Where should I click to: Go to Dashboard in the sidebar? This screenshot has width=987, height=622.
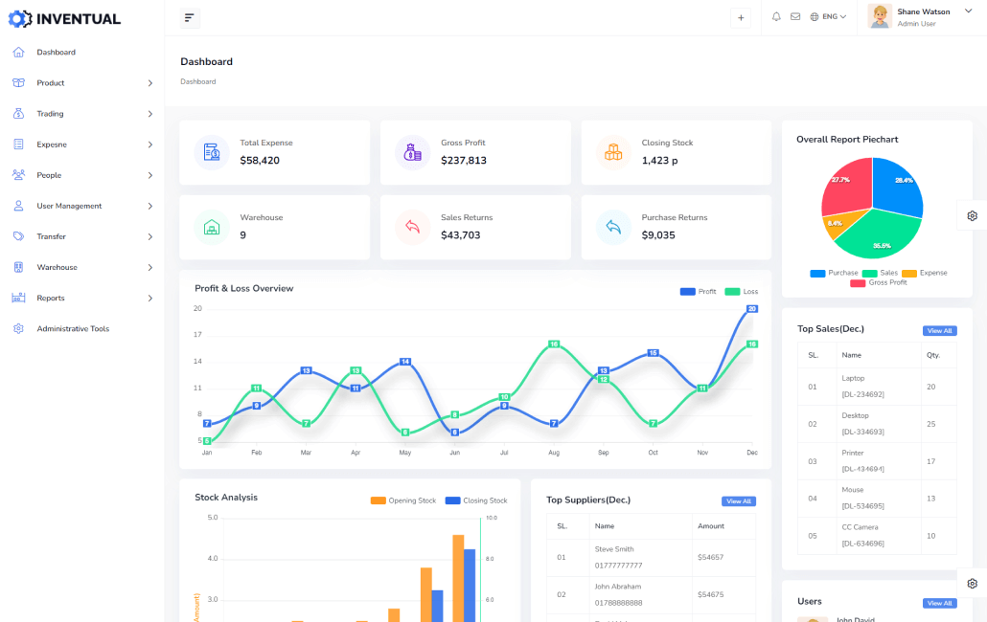(56, 53)
